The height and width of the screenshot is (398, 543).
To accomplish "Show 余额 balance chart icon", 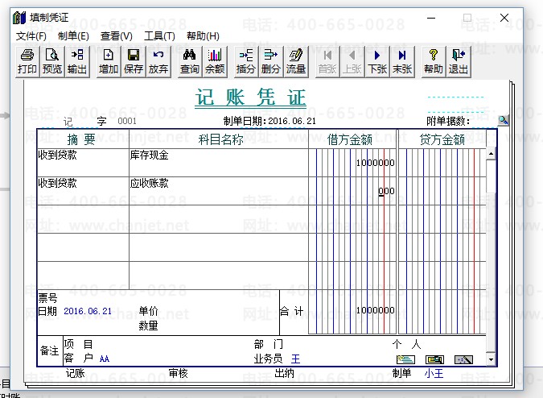I will 215,61.
